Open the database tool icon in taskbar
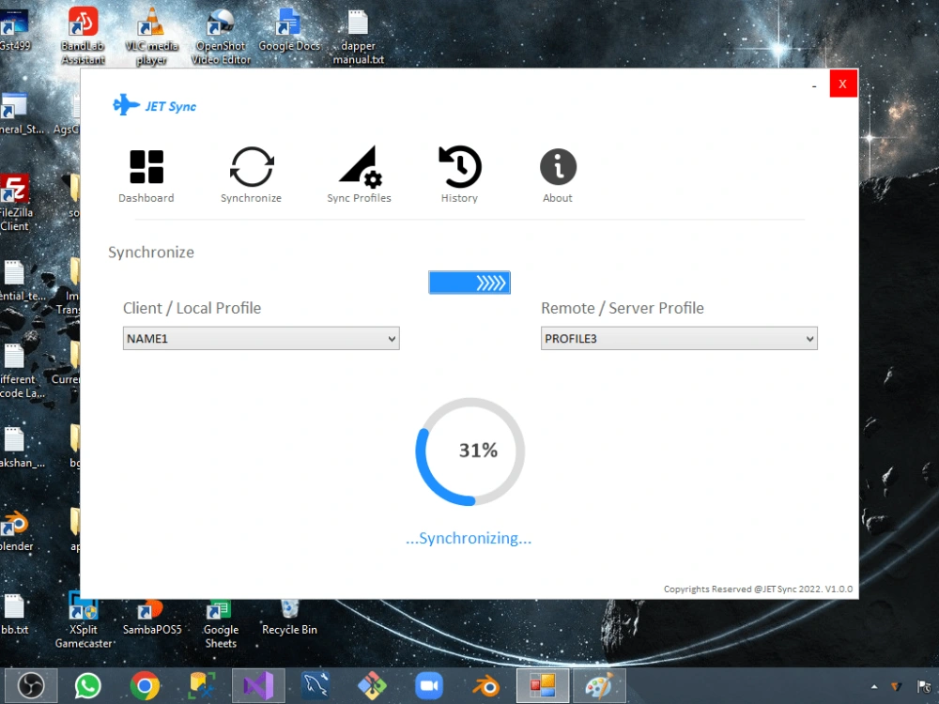This screenshot has width=939, height=704. [202, 685]
